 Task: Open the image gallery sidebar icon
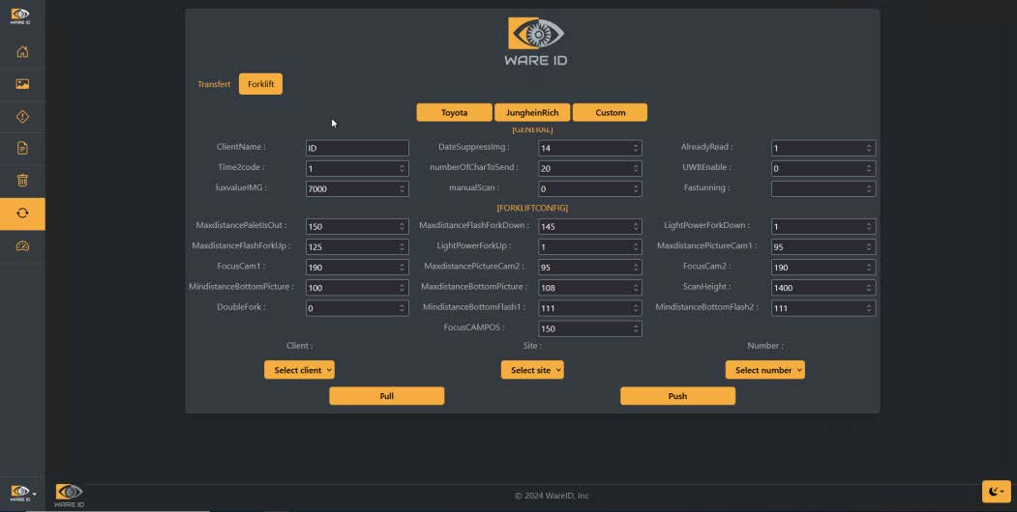pyautogui.click(x=22, y=84)
